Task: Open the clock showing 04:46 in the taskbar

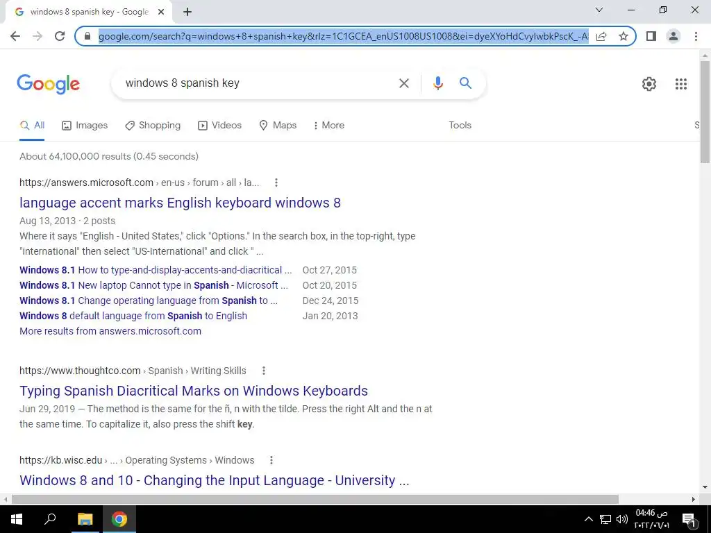Action: point(651,519)
